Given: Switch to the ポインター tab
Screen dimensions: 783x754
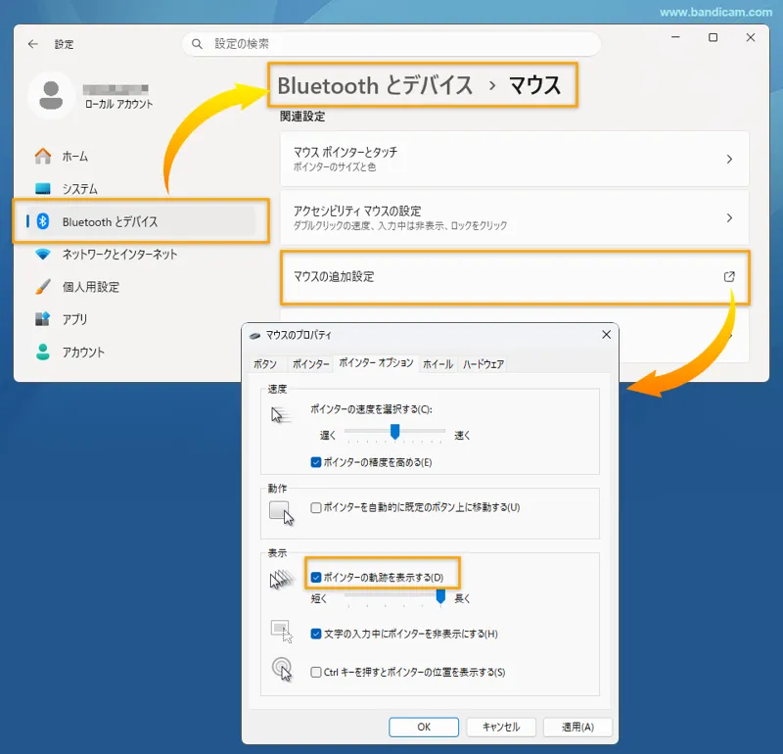Looking at the screenshot, I should (310, 364).
